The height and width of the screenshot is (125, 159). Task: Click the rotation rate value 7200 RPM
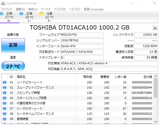[146, 46]
